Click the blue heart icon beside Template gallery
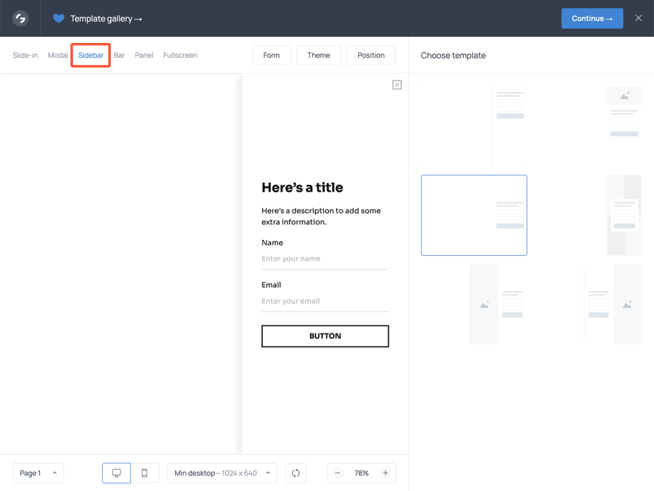Viewport: 654px width, 491px height. tap(59, 18)
